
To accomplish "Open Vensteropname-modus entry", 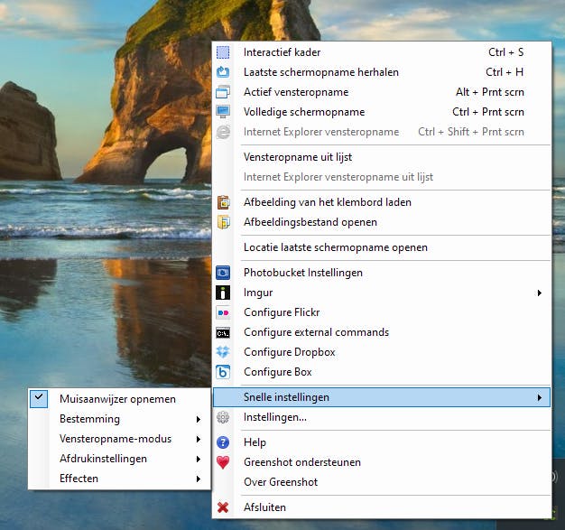I will [119, 439].
